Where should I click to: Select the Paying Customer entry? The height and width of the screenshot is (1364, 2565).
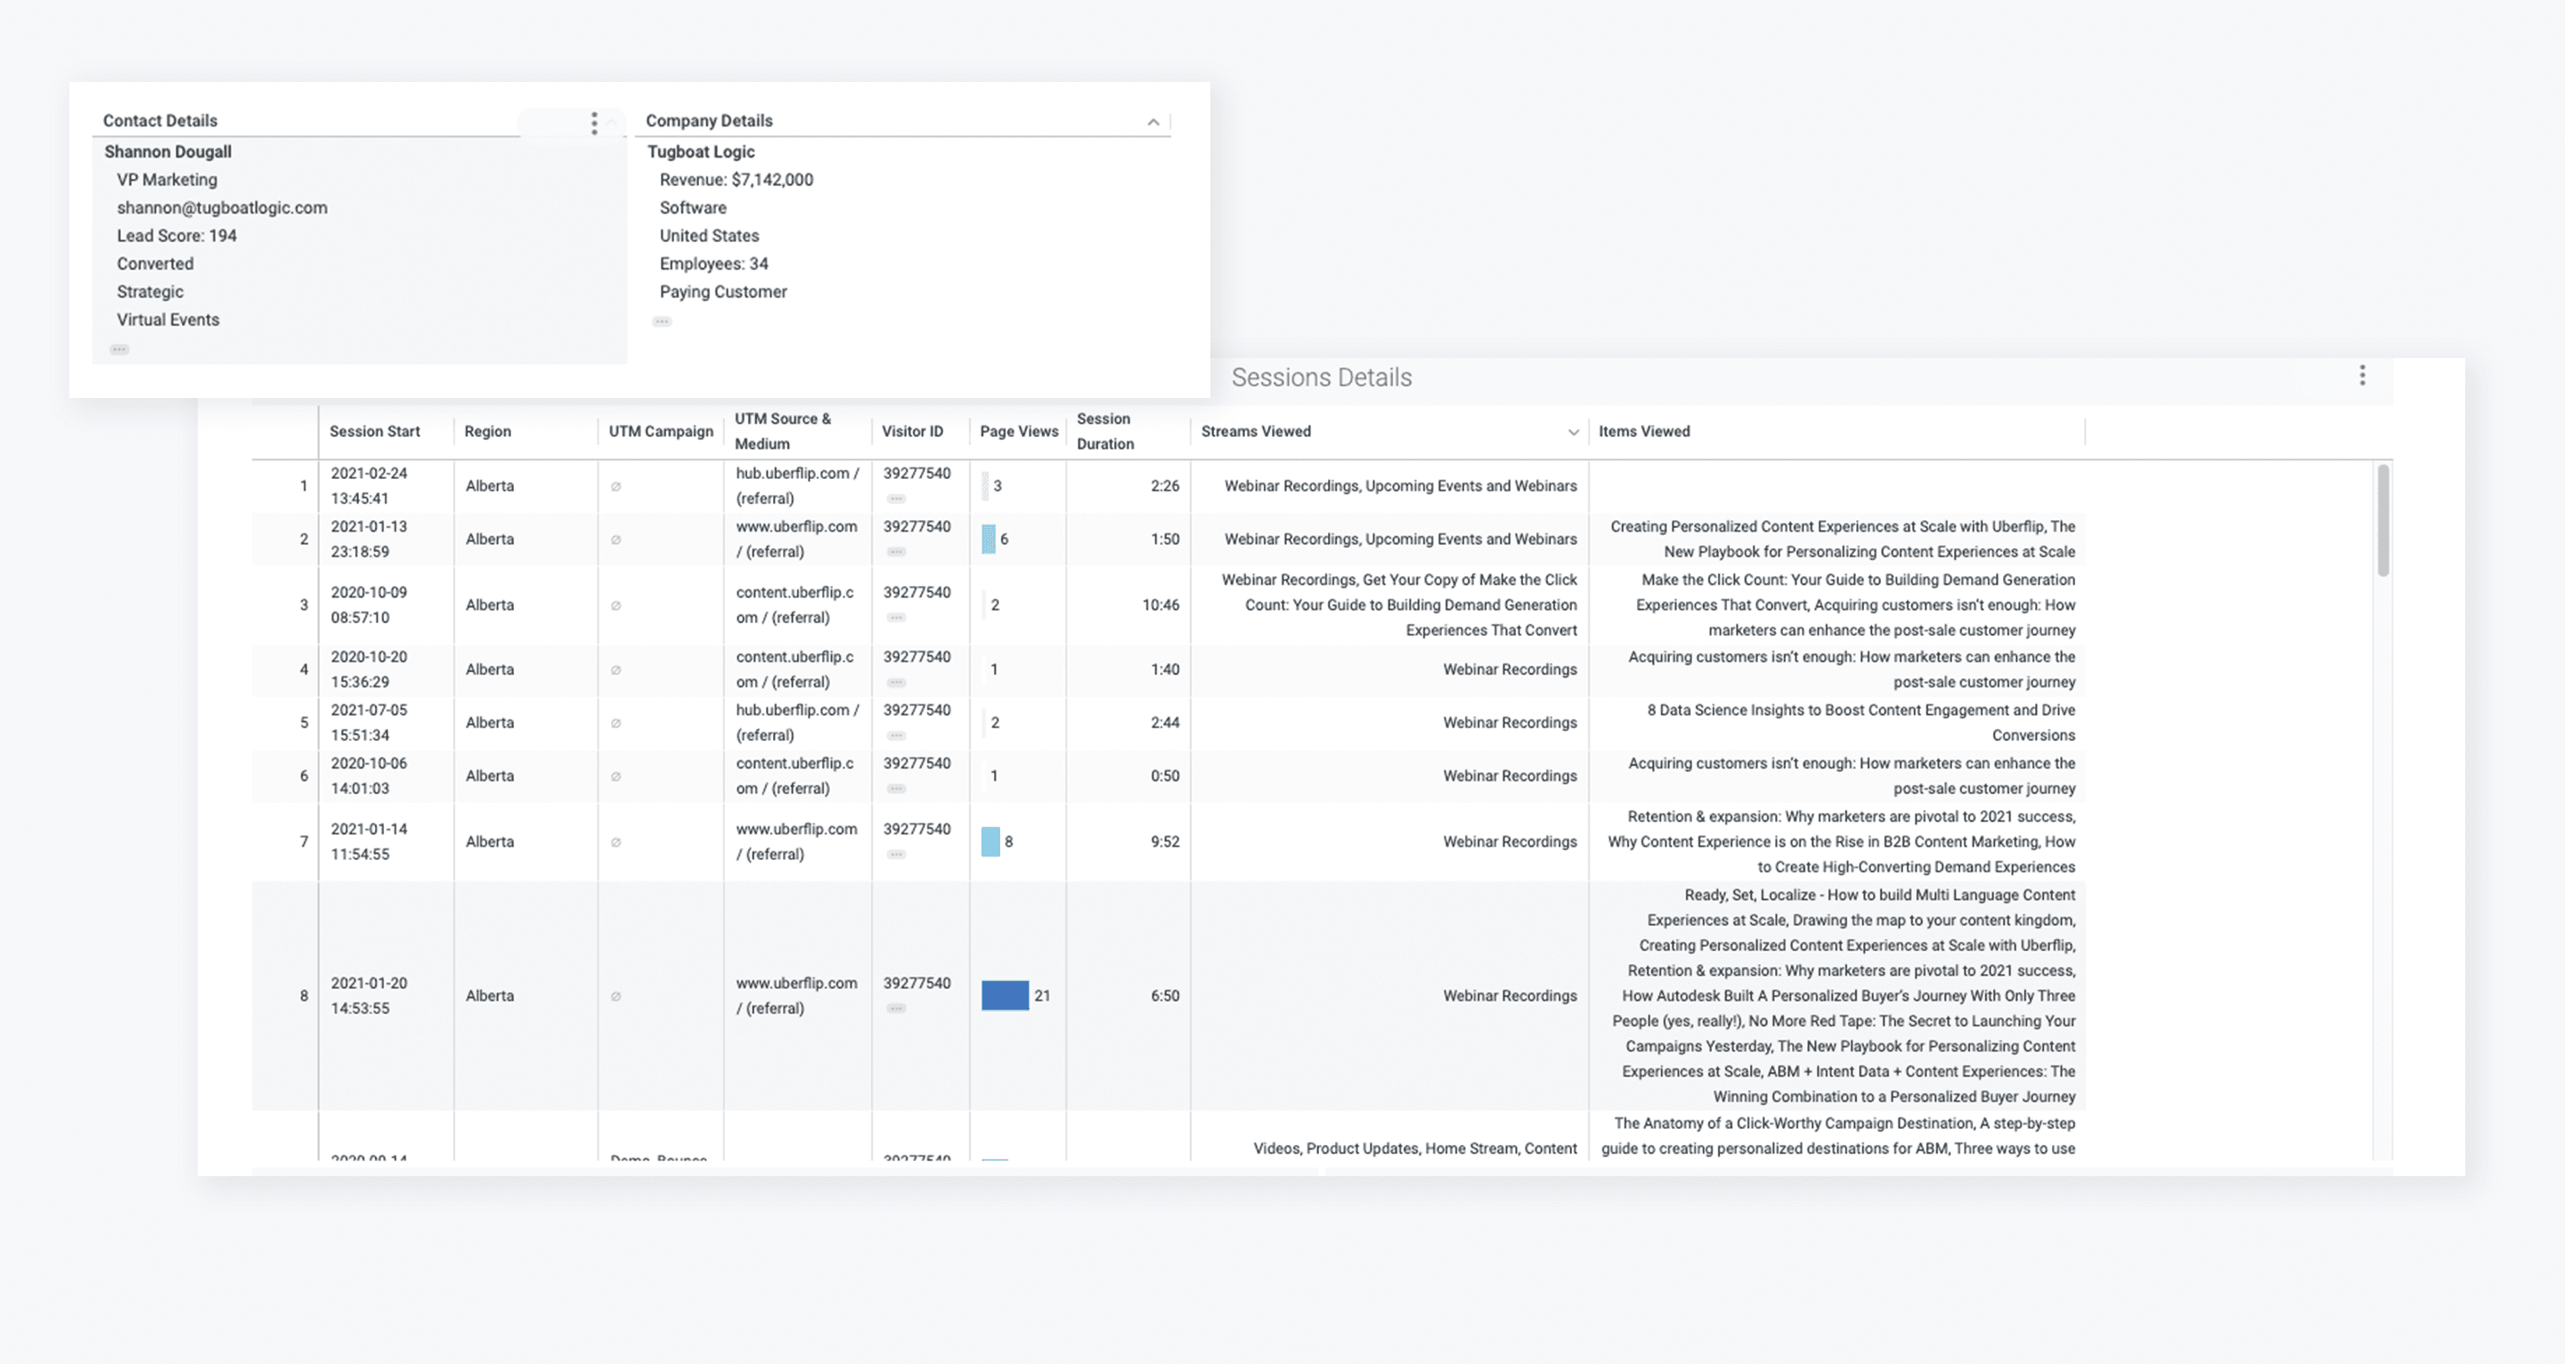[723, 291]
